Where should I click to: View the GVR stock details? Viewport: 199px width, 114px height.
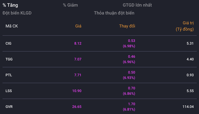tap(9, 107)
